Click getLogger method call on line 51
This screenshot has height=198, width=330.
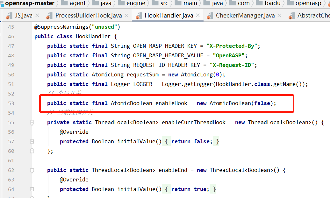[198, 84]
